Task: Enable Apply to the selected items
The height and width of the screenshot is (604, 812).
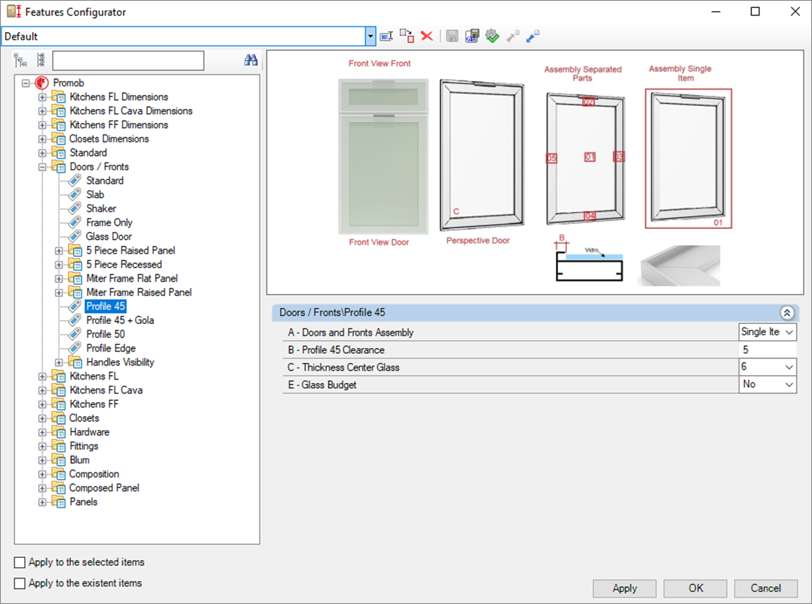Action: pos(20,562)
